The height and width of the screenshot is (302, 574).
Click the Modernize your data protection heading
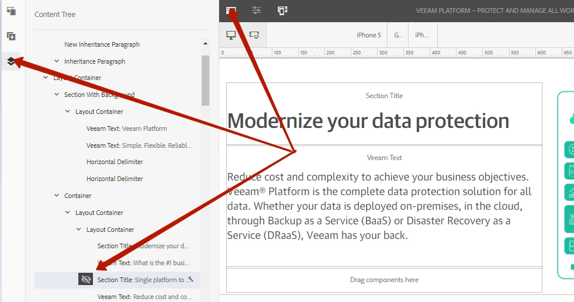(368, 121)
